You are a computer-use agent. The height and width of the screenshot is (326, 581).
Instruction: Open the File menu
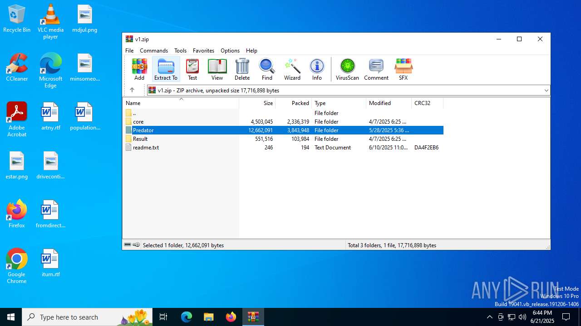129,50
